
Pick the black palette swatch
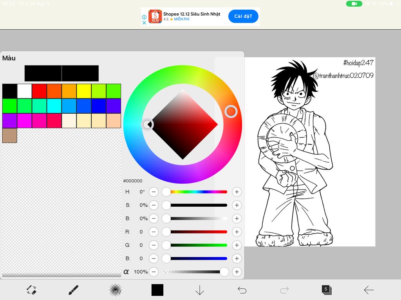(10, 91)
